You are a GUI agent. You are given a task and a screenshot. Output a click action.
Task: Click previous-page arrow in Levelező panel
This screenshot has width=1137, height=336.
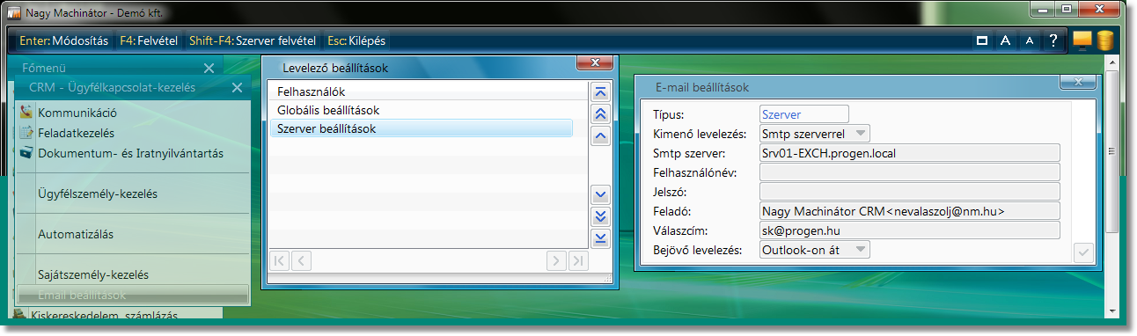[300, 260]
